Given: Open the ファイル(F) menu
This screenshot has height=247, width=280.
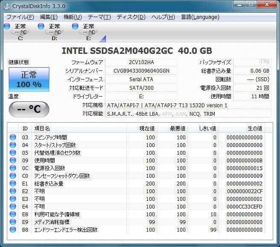Looking at the screenshot, I should [x=20, y=17].
